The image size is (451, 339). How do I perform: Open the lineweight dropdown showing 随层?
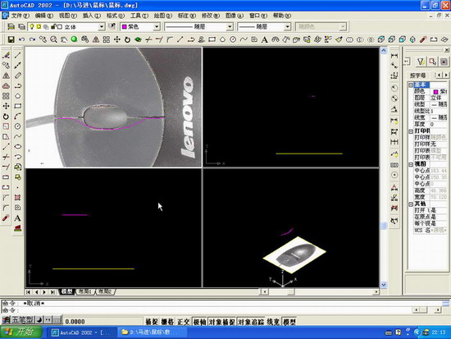pyautogui.click(x=287, y=27)
